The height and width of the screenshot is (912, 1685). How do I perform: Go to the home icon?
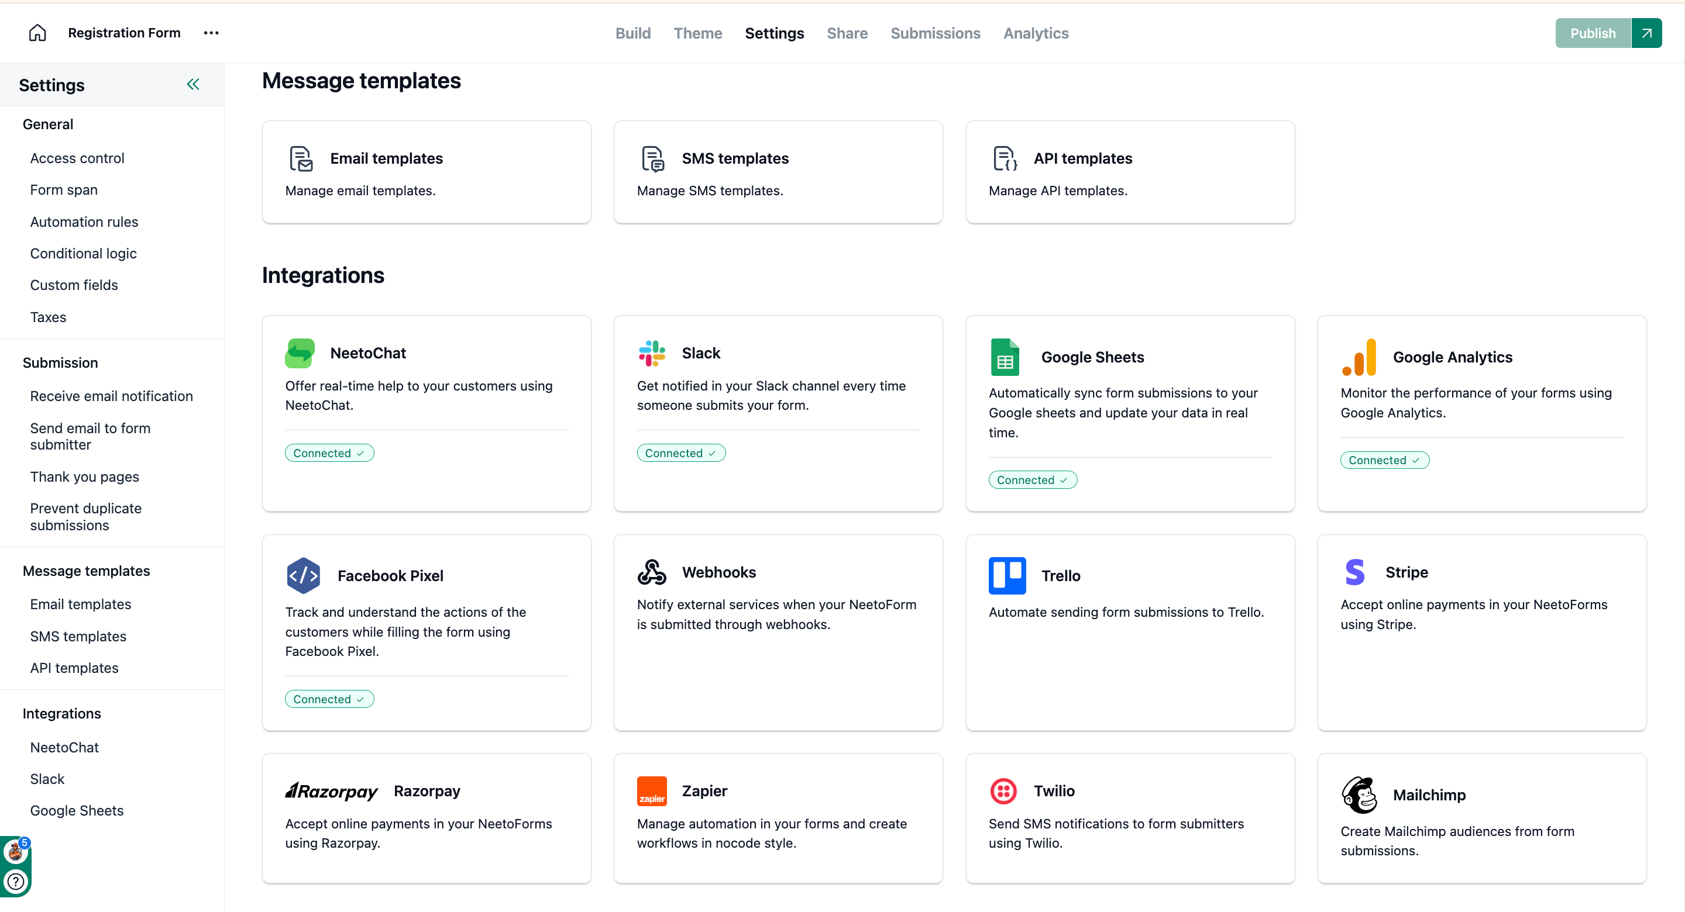click(37, 33)
